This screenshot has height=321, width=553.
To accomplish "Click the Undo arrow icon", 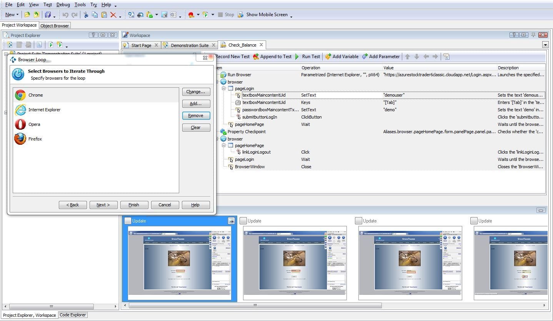I will pyautogui.click(x=65, y=15).
